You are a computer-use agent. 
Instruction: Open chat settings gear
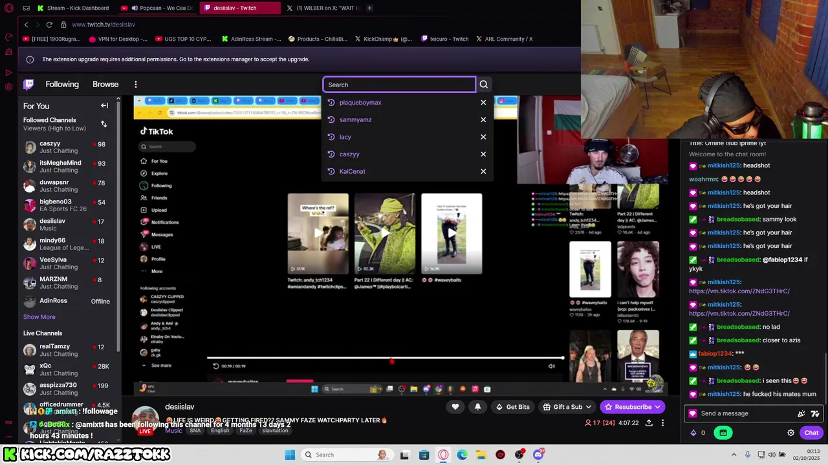coord(790,433)
